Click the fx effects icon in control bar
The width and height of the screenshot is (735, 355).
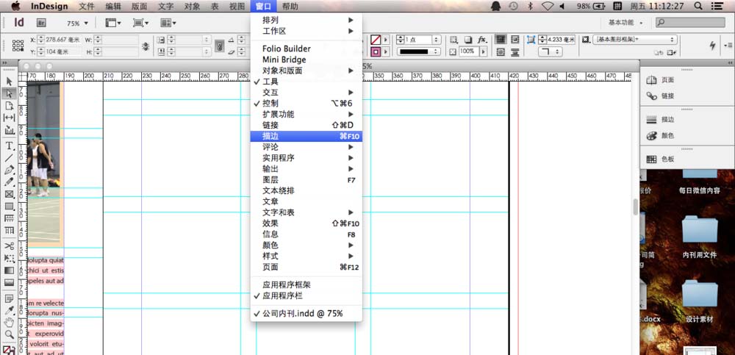[482, 39]
